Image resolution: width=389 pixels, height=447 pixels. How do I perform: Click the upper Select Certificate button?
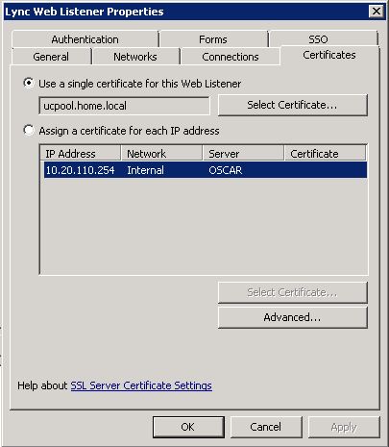click(292, 105)
